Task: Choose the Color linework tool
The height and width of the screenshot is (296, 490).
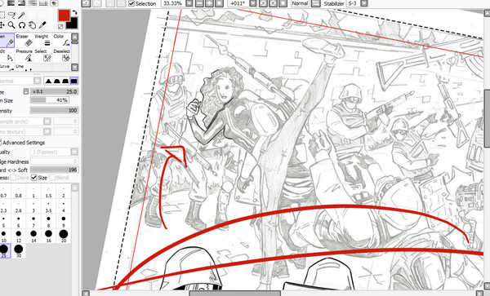Action: [x=61, y=41]
